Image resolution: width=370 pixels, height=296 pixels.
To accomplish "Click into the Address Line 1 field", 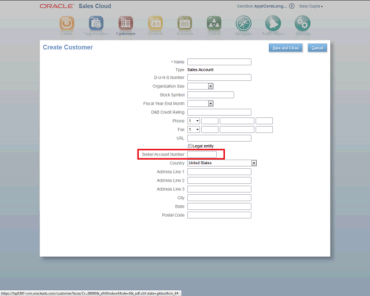I will [x=219, y=172].
